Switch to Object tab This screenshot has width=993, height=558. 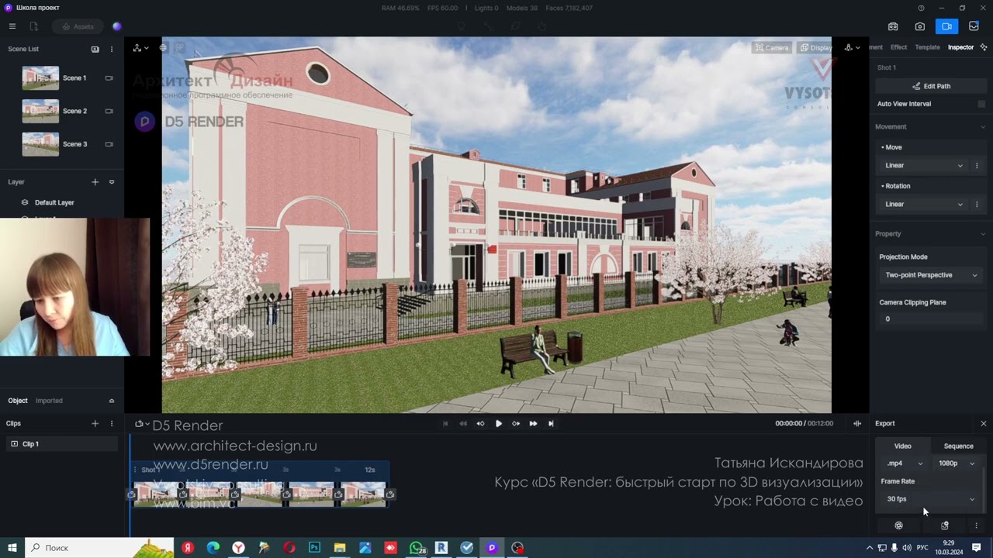[18, 401]
